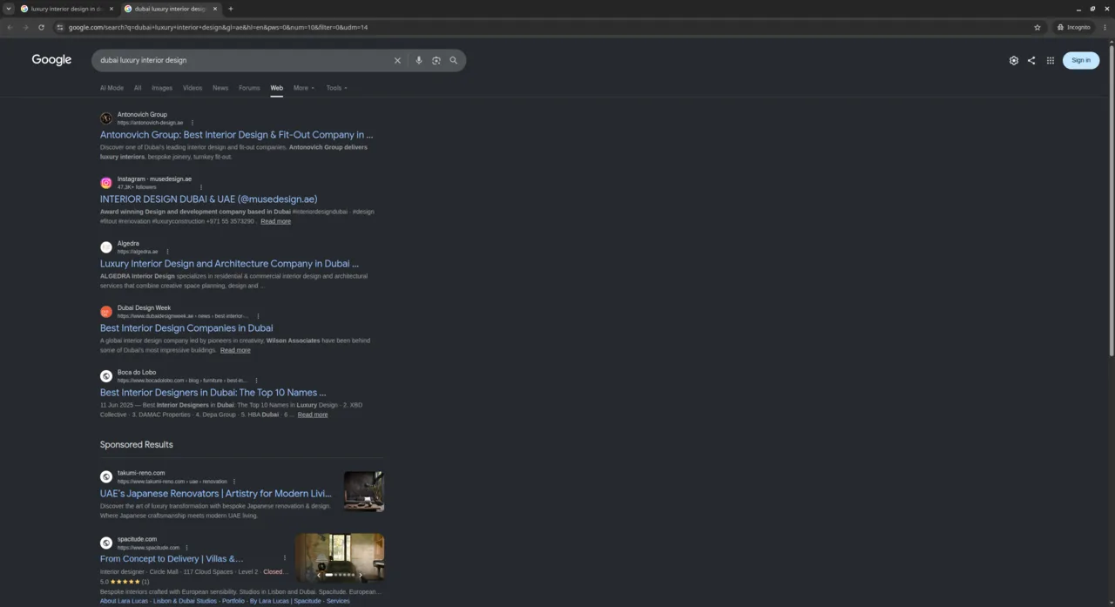
Task: Open INTERIOR DESIGN DUBAI & UAE (@musedesign.ae) link
Action: point(208,199)
